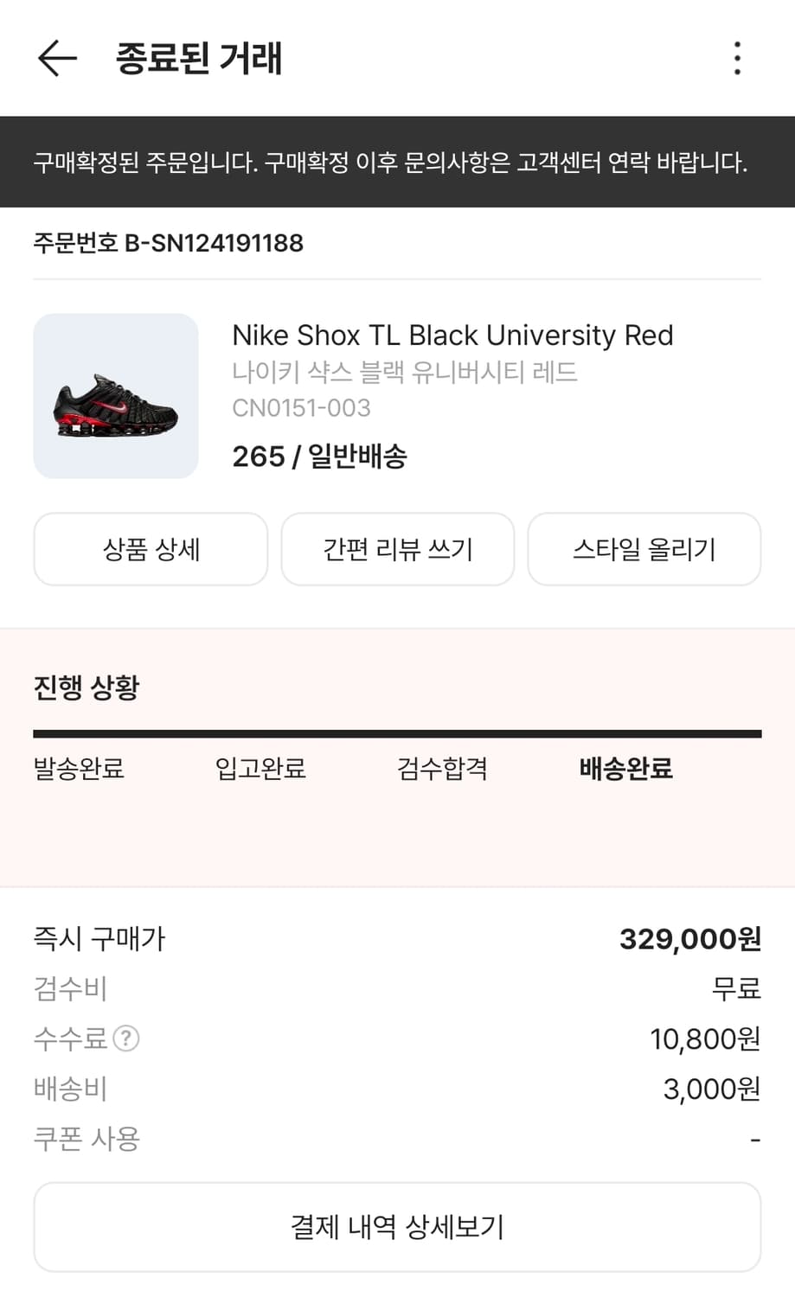This screenshot has width=795, height=1297.
Task: Select the 배송완료 progress step
Action: pyautogui.click(x=625, y=768)
